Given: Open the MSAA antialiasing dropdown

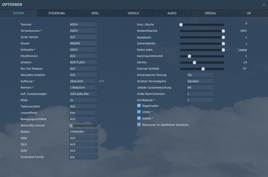Looking at the screenshot, I should pos(83,100).
